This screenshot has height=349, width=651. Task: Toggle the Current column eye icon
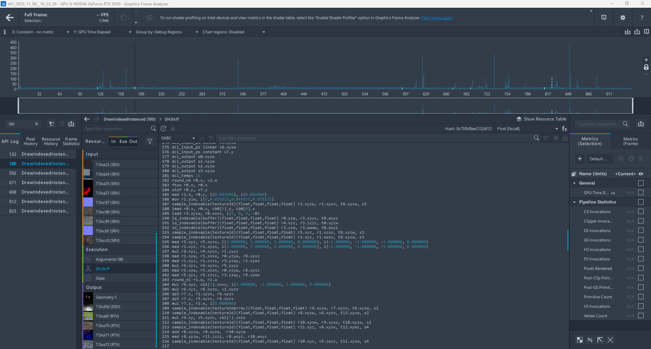pos(641,174)
